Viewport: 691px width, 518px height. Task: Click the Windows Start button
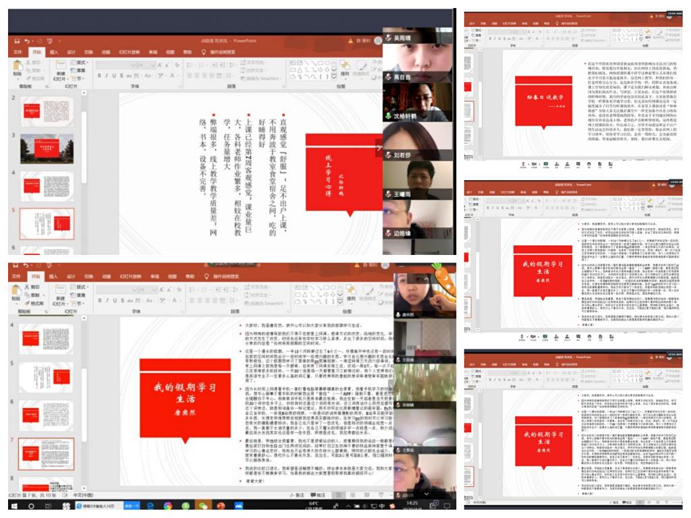[12, 505]
